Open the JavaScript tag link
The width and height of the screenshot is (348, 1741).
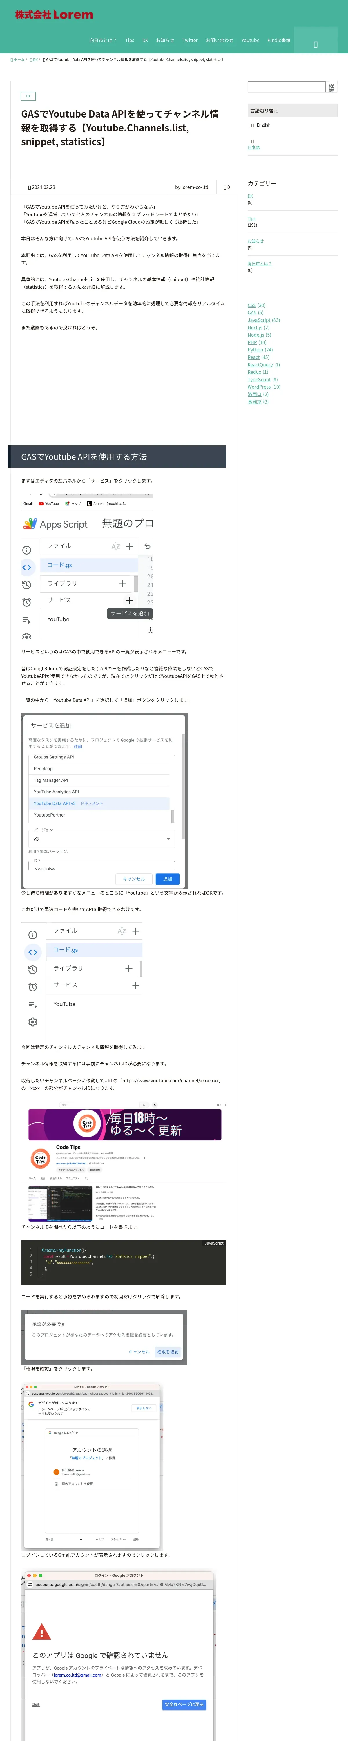pos(259,320)
